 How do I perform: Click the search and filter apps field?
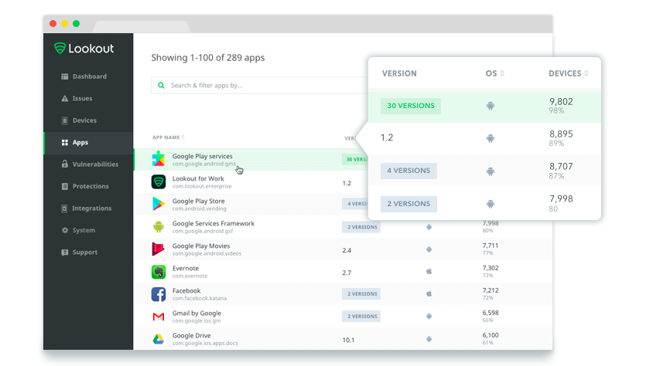[255, 86]
